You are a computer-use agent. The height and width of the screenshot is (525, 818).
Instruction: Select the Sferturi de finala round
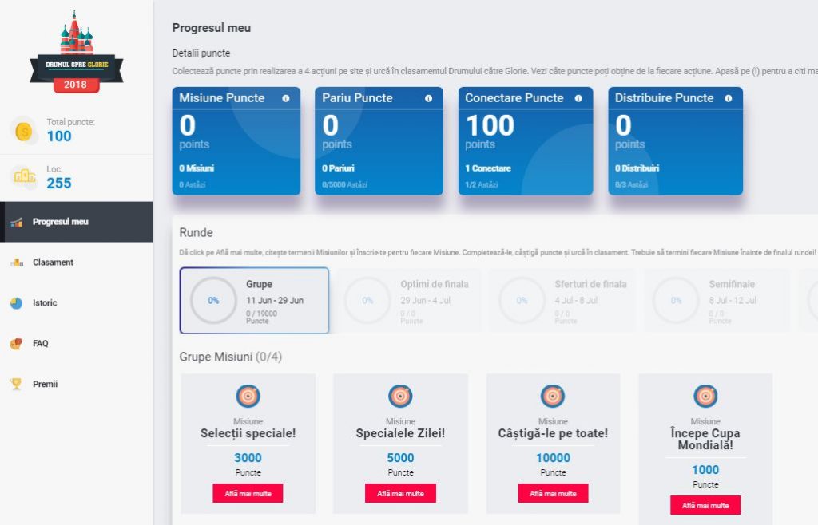tap(563, 301)
